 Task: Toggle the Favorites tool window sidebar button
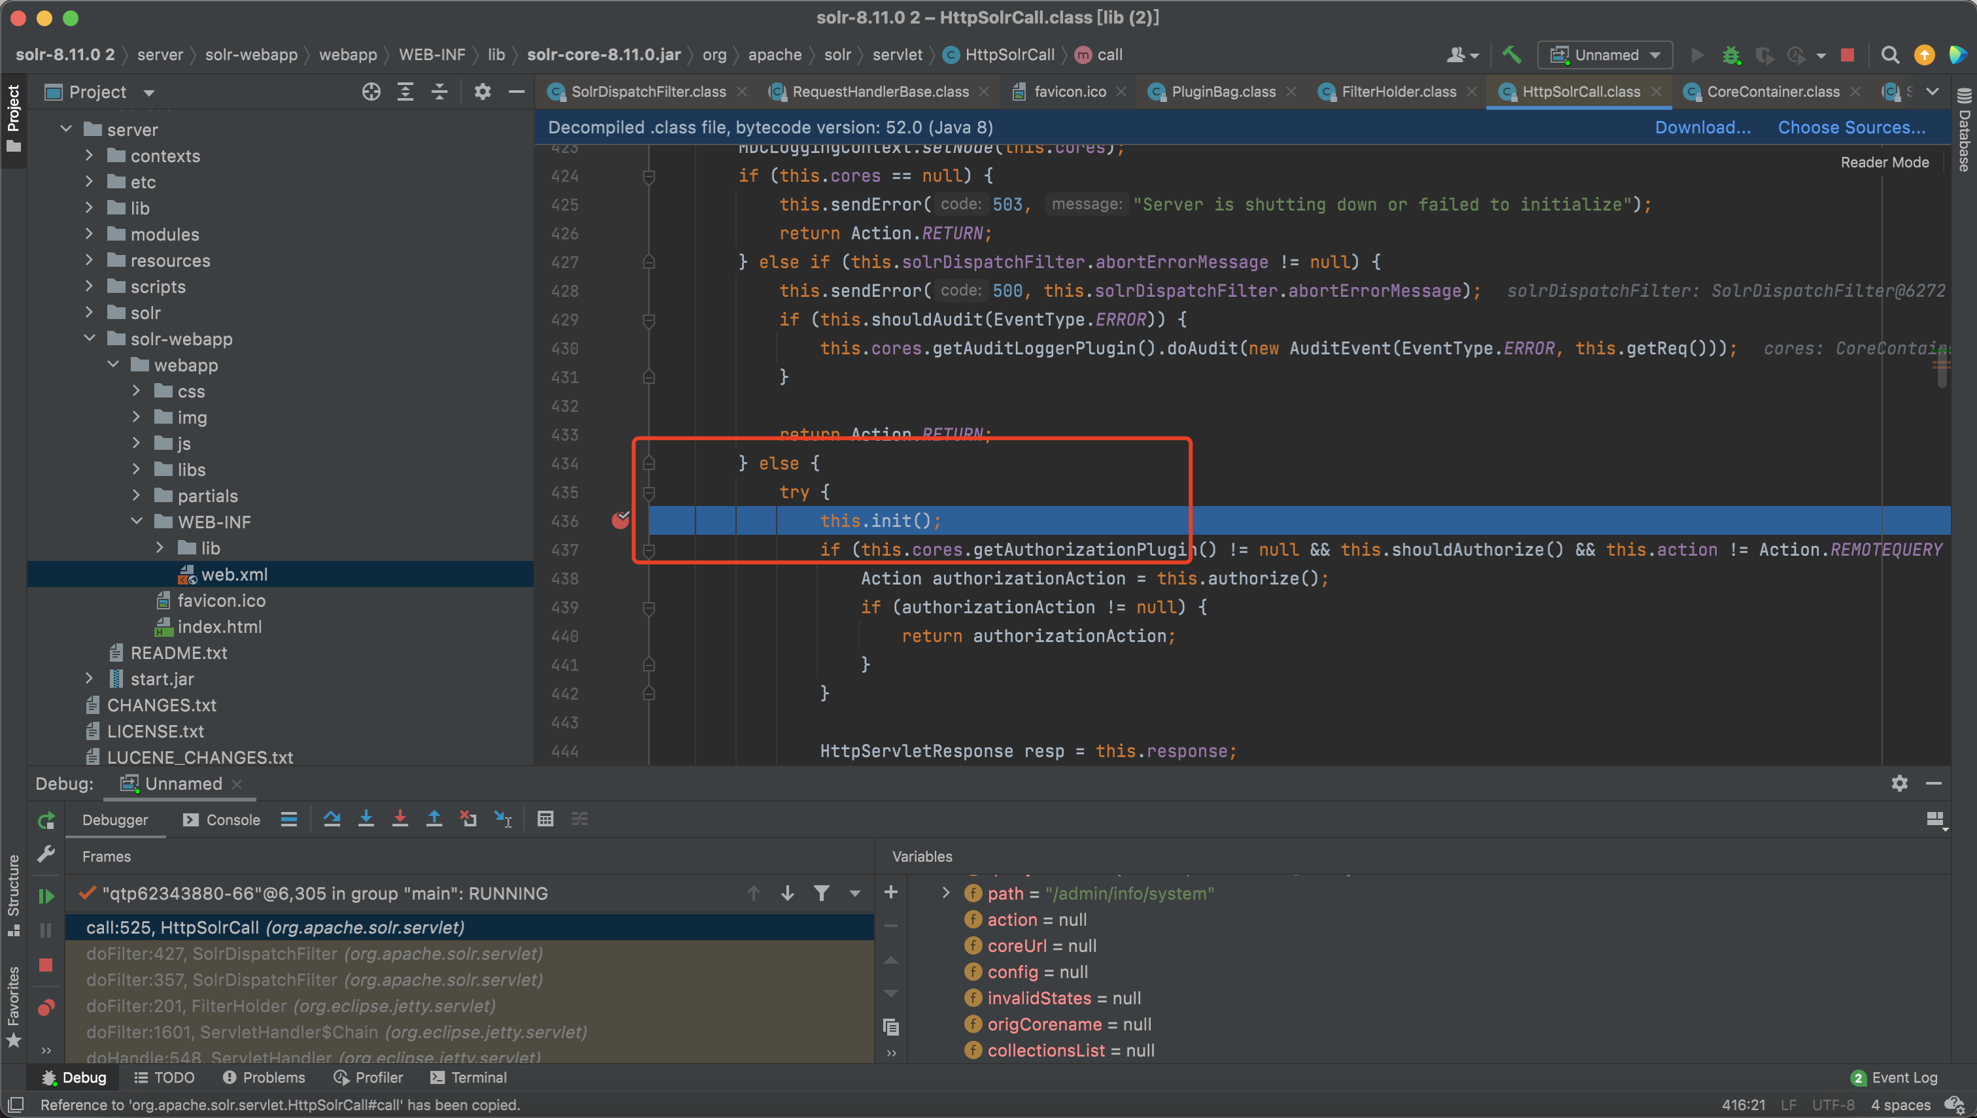pyautogui.click(x=13, y=1007)
